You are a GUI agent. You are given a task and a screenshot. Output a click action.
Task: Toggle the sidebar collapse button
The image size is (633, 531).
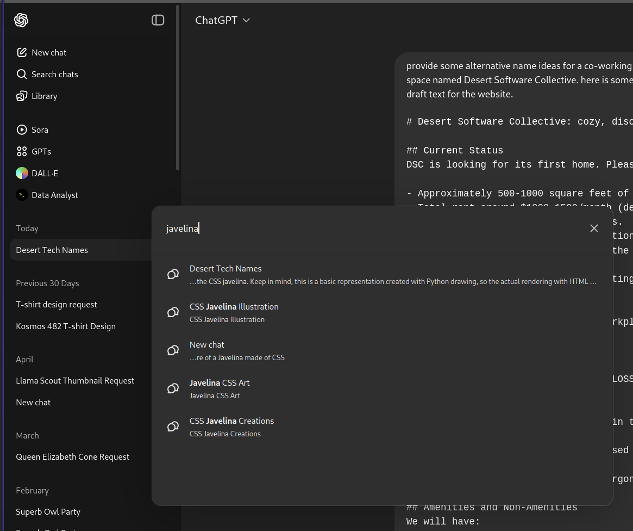(158, 20)
